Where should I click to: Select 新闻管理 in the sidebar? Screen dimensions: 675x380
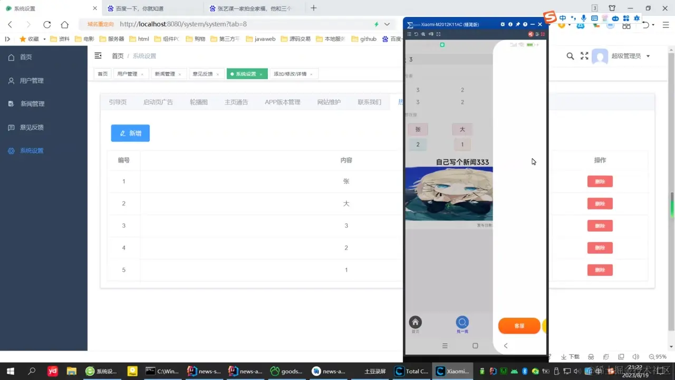[x=32, y=104]
